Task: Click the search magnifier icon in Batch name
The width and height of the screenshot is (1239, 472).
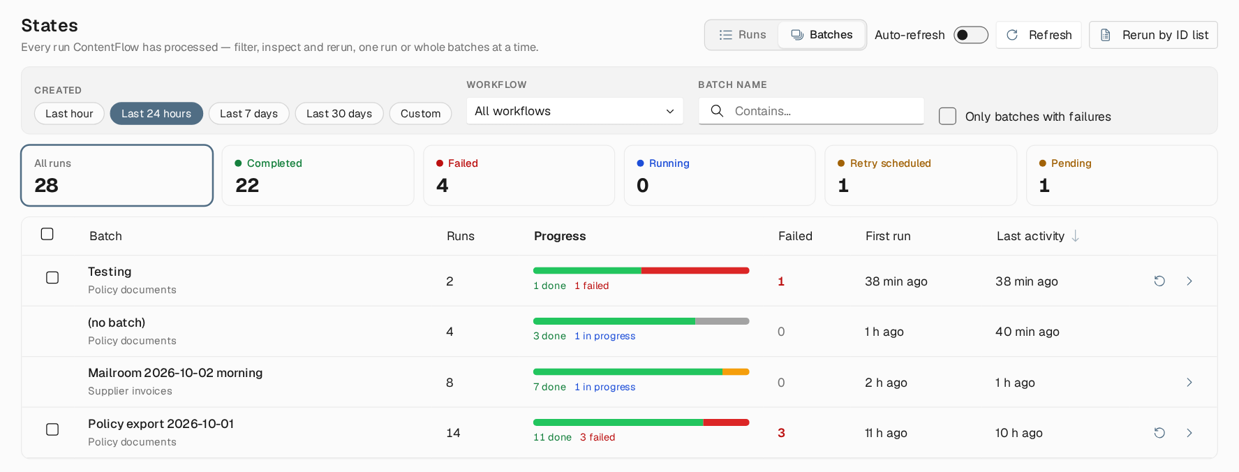Action: [717, 111]
